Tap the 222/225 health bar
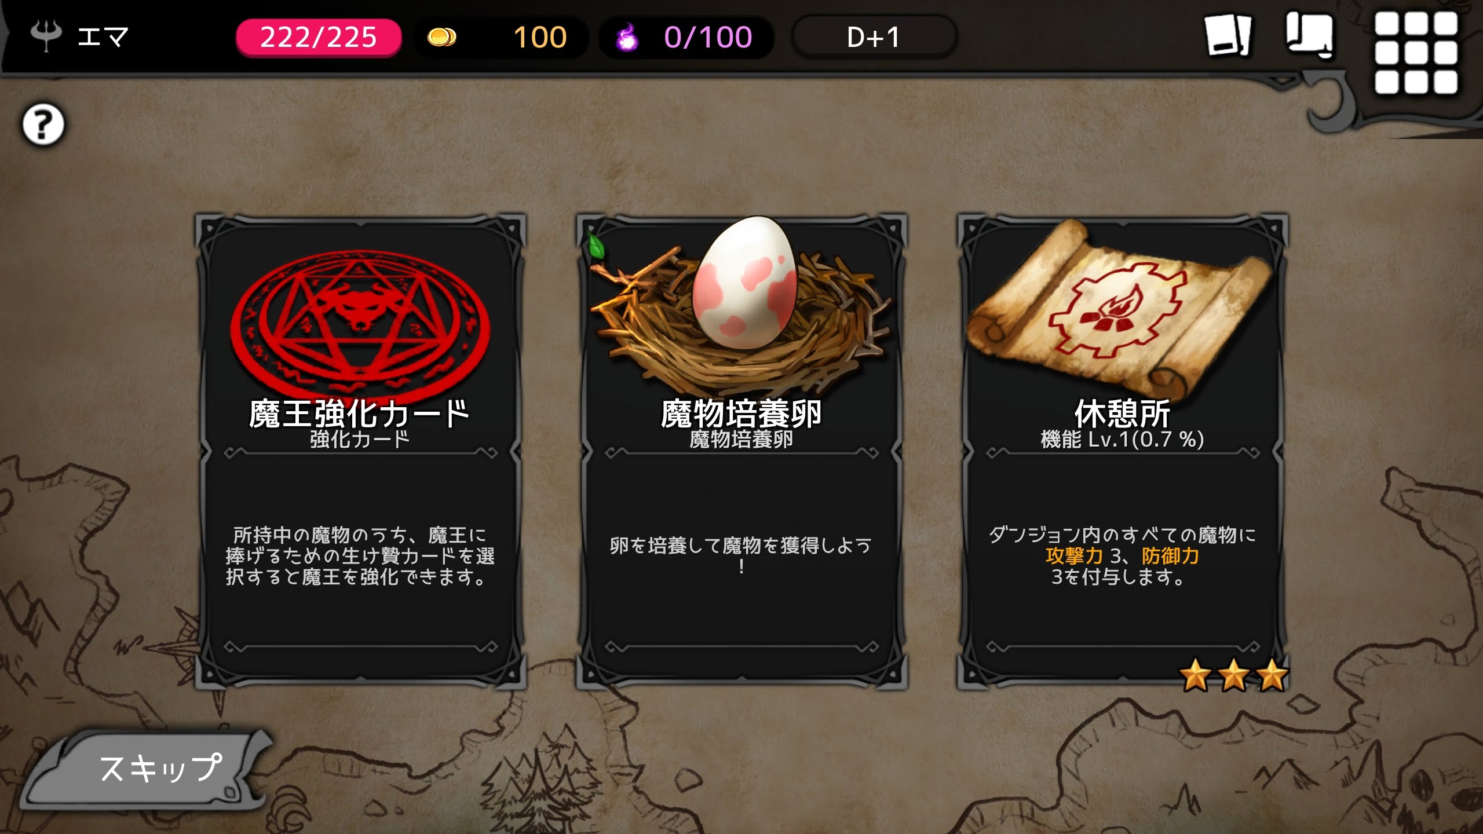The width and height of the screenshot is (1483, 834). pos(319,38)
